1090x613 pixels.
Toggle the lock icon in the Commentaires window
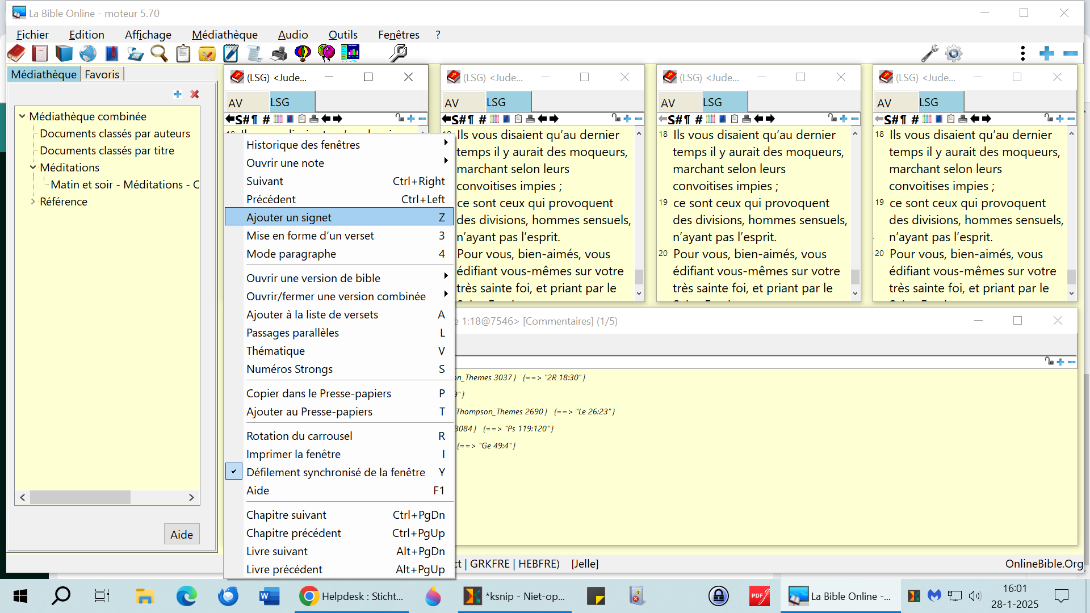pos(1049,362)
